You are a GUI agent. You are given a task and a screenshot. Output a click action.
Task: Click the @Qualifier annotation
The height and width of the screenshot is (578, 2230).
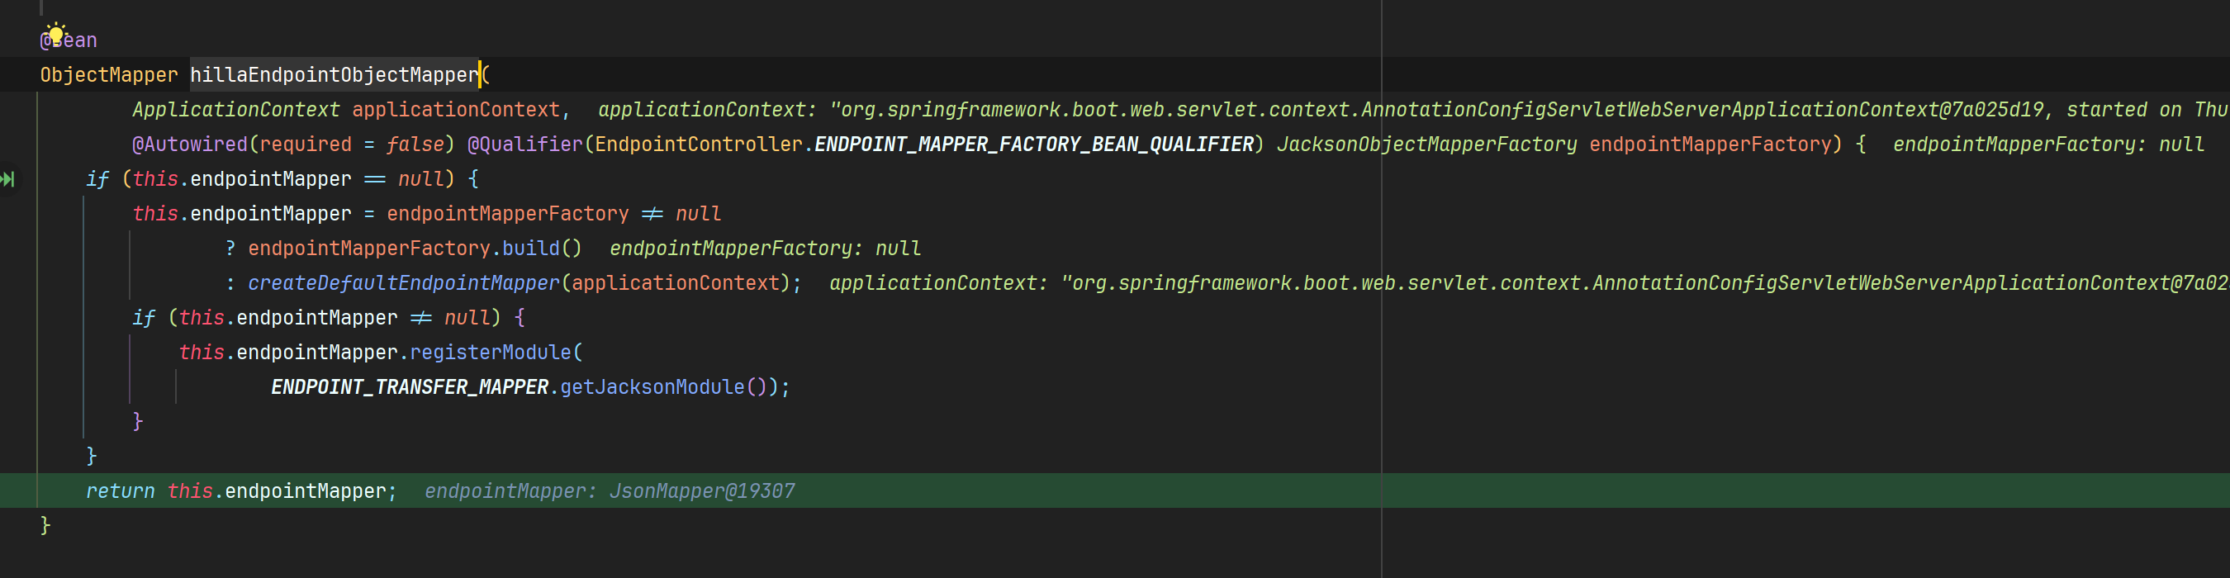point(524,144)
